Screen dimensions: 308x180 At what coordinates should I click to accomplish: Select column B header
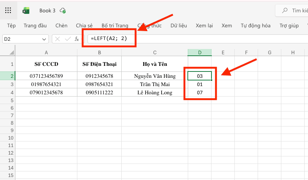point(100,52)
